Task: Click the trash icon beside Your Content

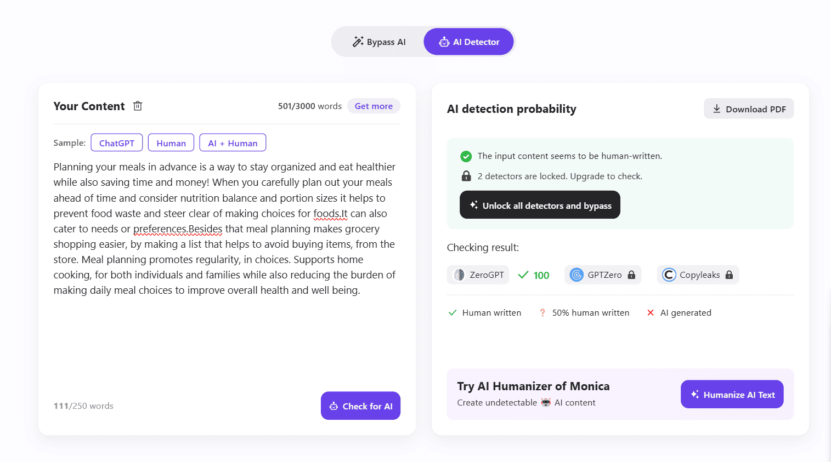Action: [x=138, y=106]
